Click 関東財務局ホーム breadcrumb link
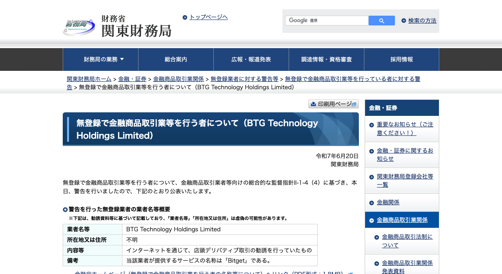This screenshot has height=274, width=502. [89, 79]
